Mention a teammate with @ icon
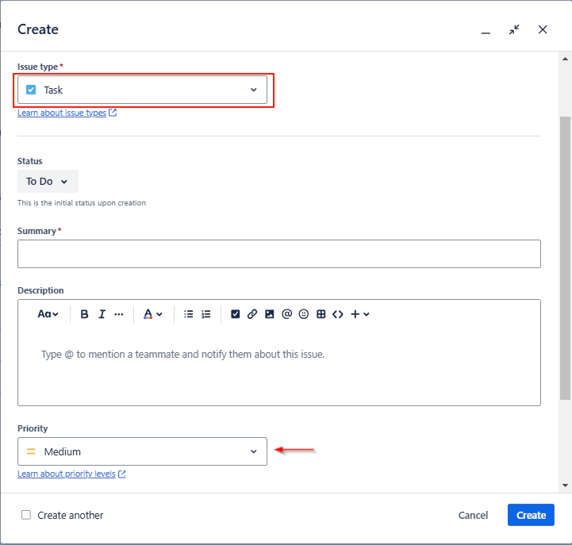Image resolution: width=572 pixels, height=545 pixels. point(286,314)
